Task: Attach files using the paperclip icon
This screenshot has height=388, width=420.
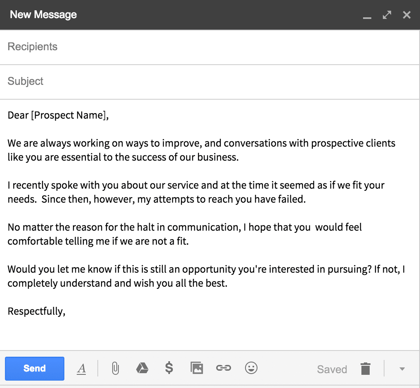Action: [115, 369]
